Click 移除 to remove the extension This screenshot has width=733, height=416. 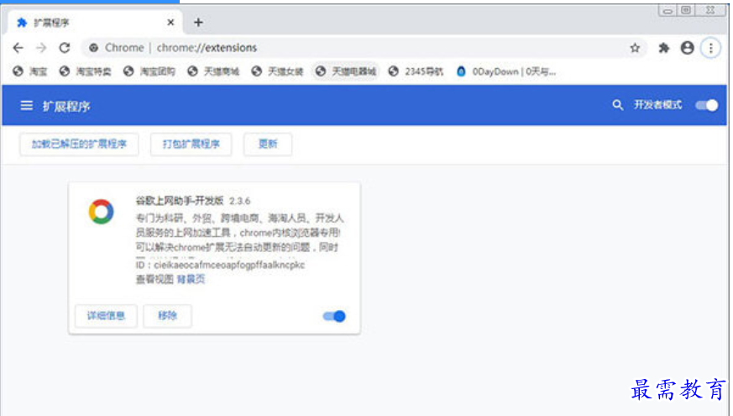pos(167,316)
